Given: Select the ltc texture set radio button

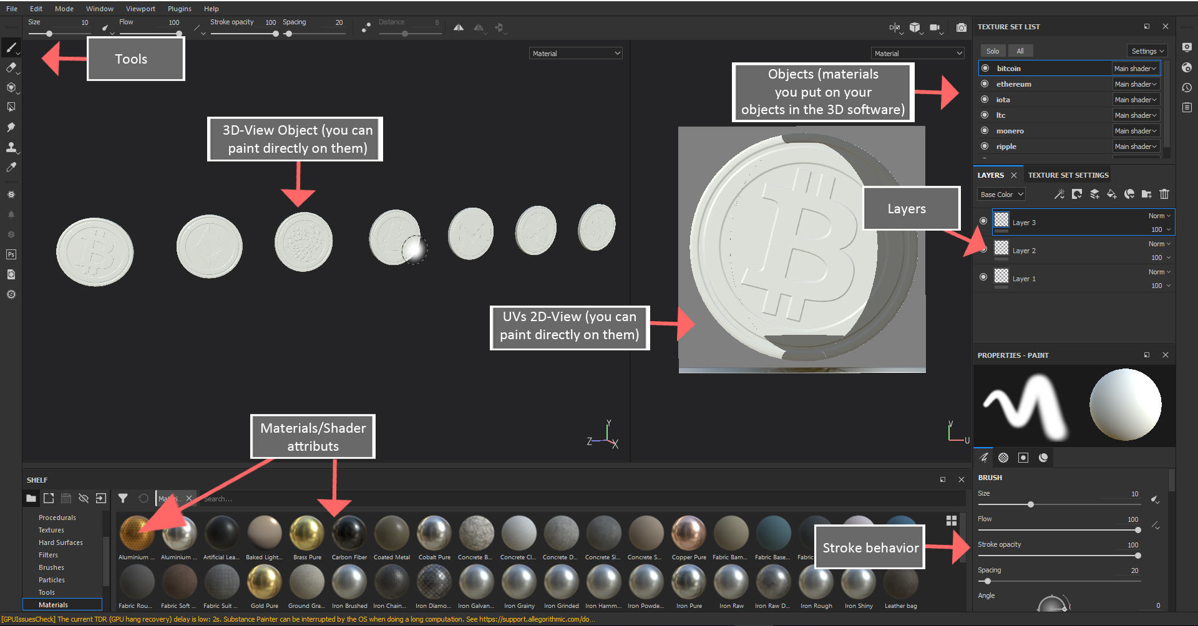Looking at the screenshot, I should (x=985, y=115).
